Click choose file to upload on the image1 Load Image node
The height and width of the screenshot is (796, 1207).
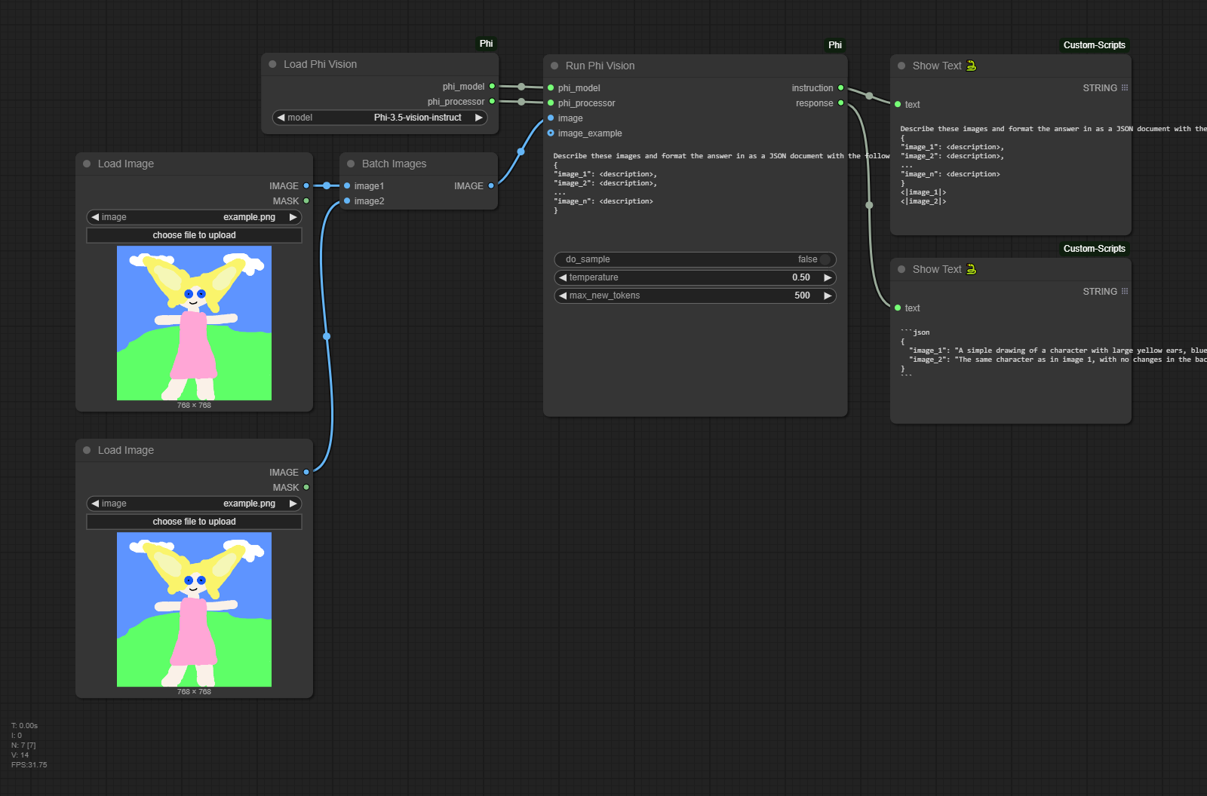(x=194, y=235)
